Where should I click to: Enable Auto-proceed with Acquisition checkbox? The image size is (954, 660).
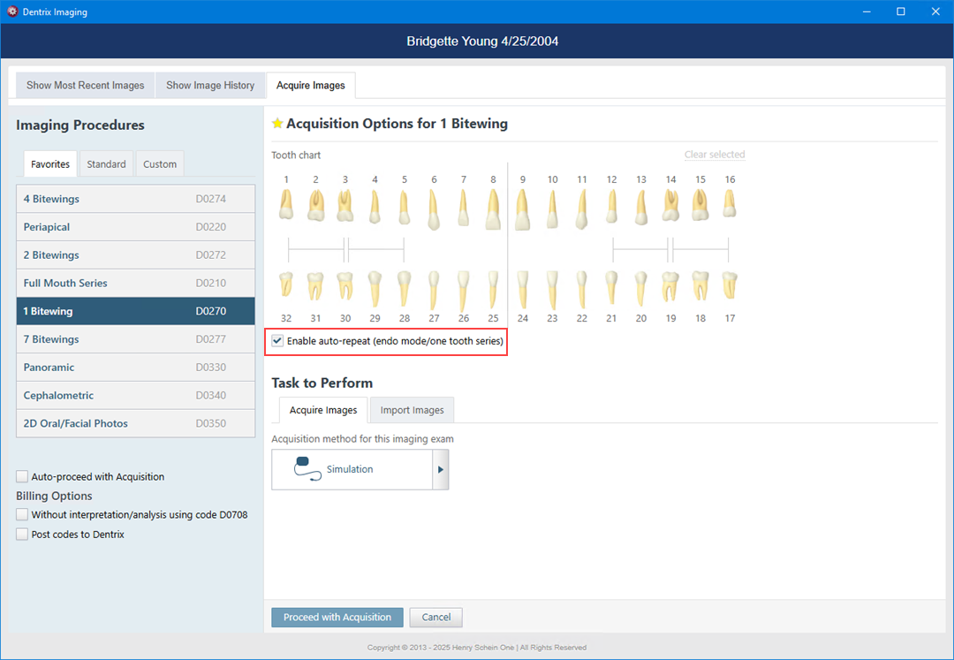pyautogui.click(x=22, y=476)
